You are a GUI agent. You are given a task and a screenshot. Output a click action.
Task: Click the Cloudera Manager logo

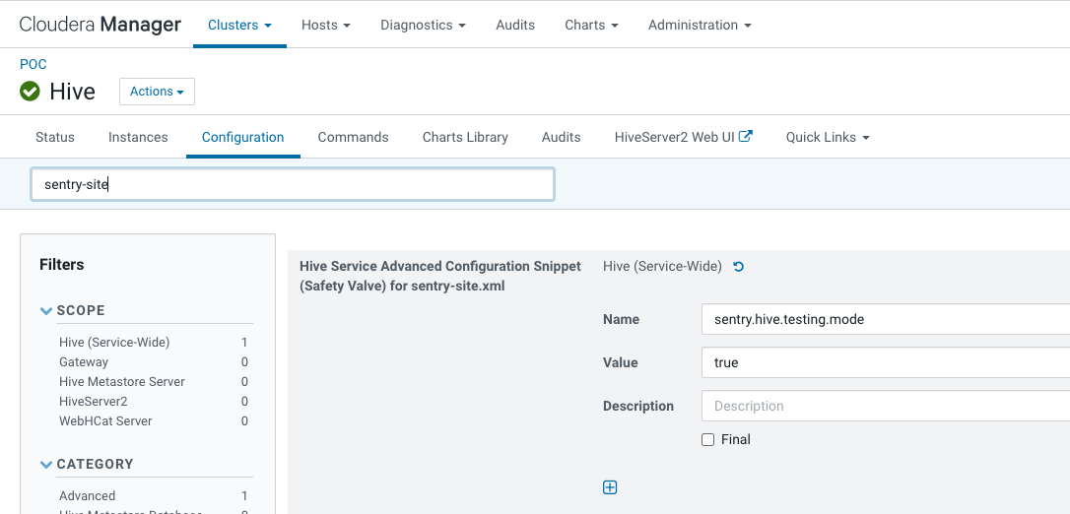(100, 25)
